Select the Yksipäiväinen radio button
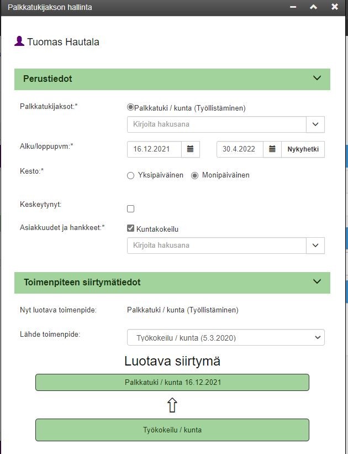Viewport: 348px width, 454px height. (131, 176)
